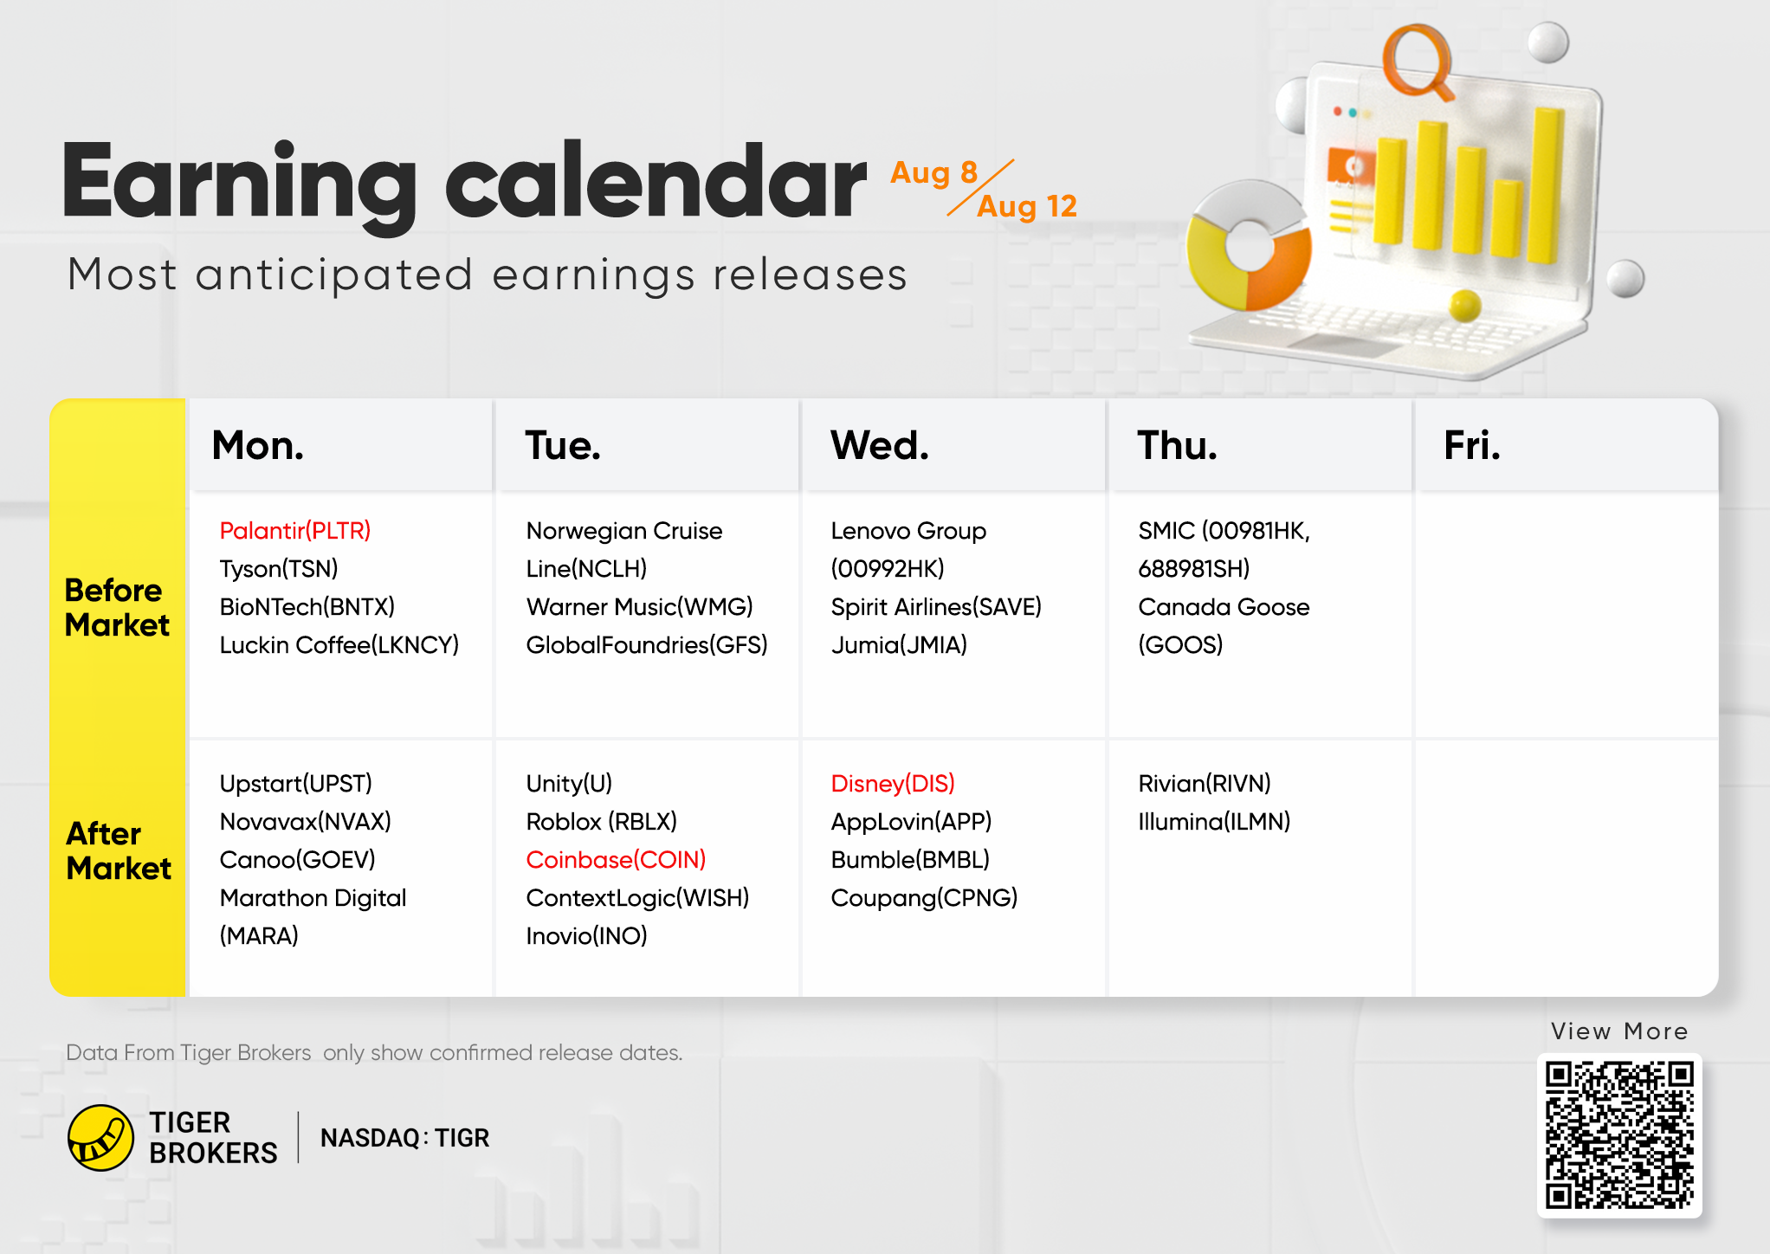The image size is (1770, 1254).
Task: Click the Earning calendar title
Action: click(463, 182)
